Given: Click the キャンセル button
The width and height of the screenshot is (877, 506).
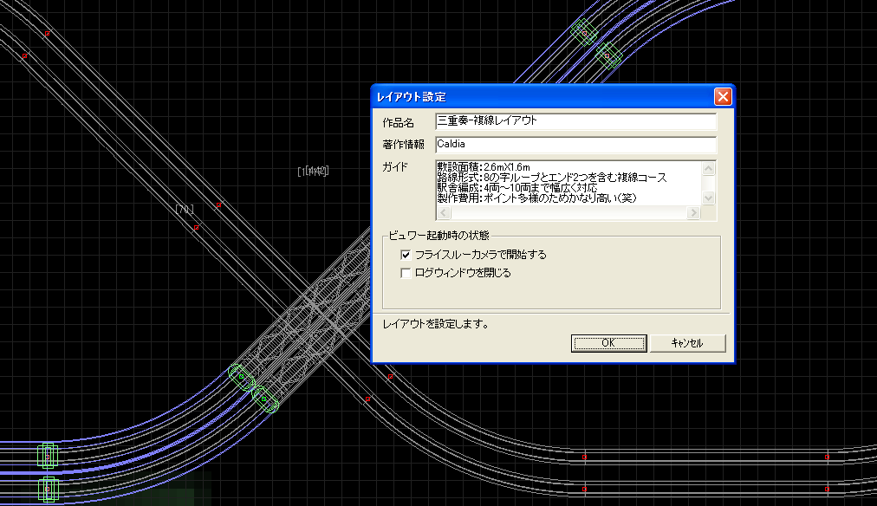Looking at the screenshot, I should tap(687, 343).
